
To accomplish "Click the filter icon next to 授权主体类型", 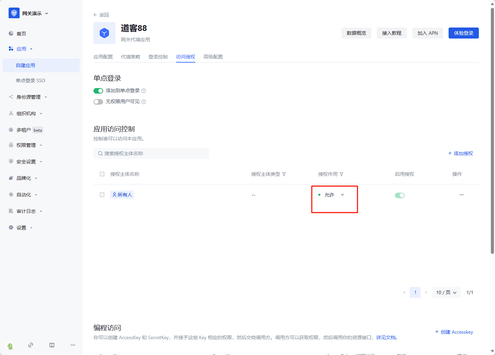I will coord(284,174).
